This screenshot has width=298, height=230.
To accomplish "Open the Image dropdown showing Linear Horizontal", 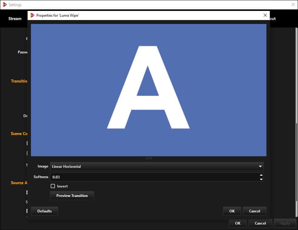I will (157, 166).
